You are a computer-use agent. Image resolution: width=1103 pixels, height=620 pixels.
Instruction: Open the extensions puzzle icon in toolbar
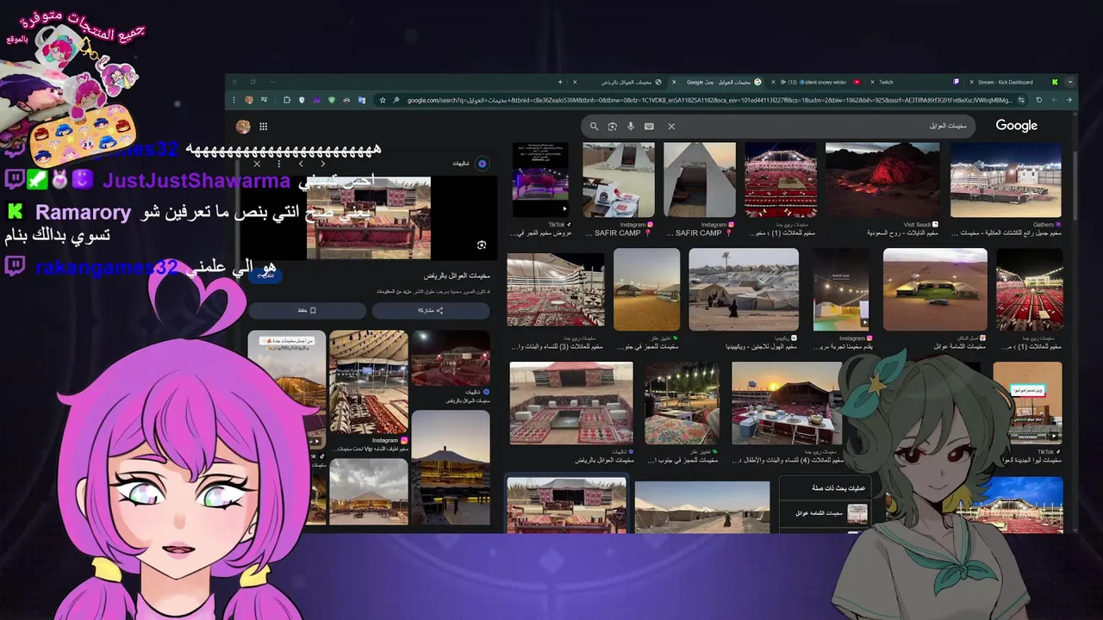tap(287, 100)
